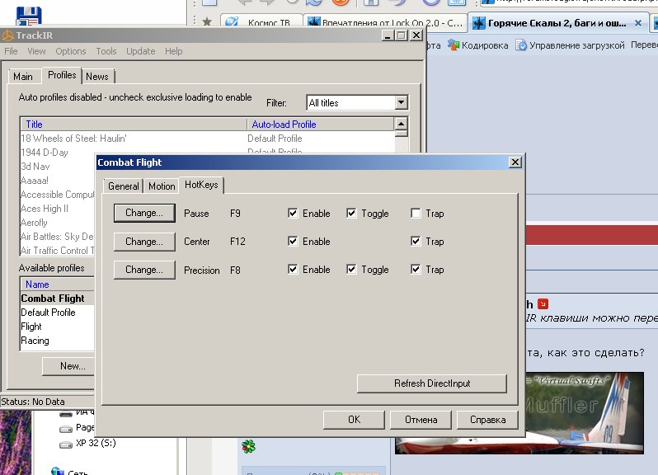Click Кодировка toolbar item in browser
Image resolution: width=658 pixels, height=475 pixels.
478,45
